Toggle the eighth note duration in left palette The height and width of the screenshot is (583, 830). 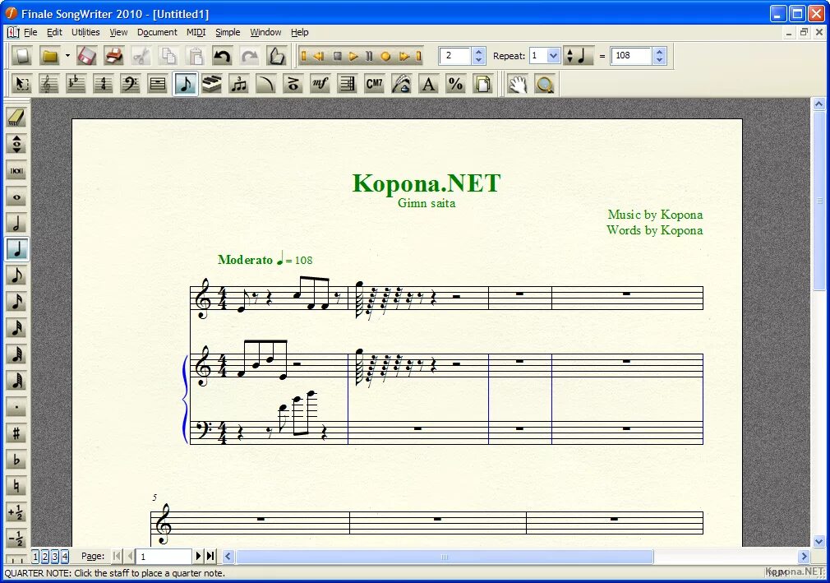pyautogui.click(x=16, y=275)
